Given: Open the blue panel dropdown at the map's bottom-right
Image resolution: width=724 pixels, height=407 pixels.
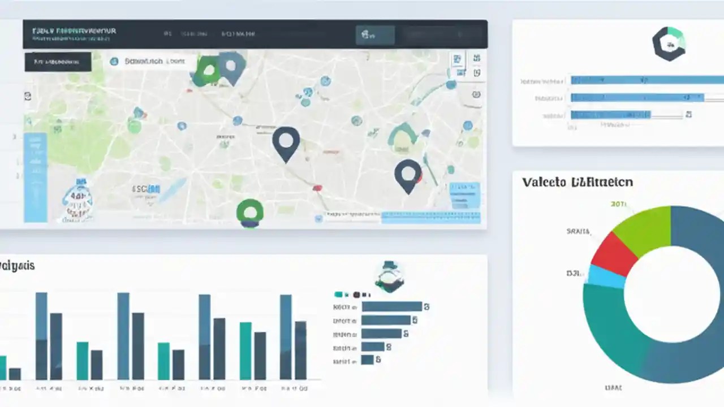Looking at the screenshot, I should pos(466,195).
